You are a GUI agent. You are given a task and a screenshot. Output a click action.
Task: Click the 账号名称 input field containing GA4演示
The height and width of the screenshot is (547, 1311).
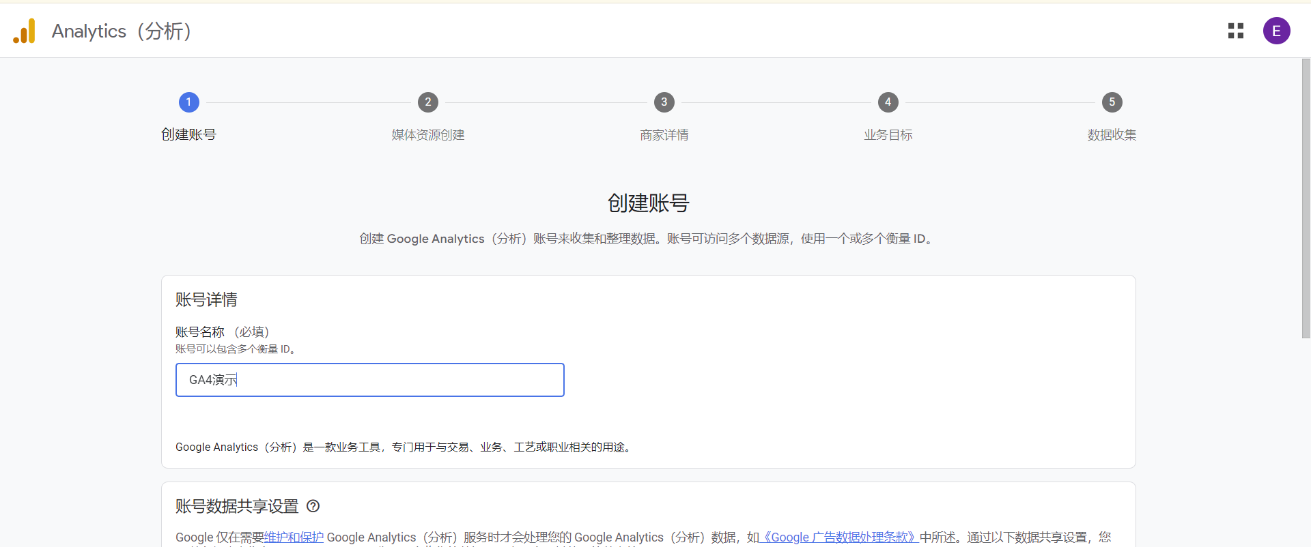coord(370,380)
